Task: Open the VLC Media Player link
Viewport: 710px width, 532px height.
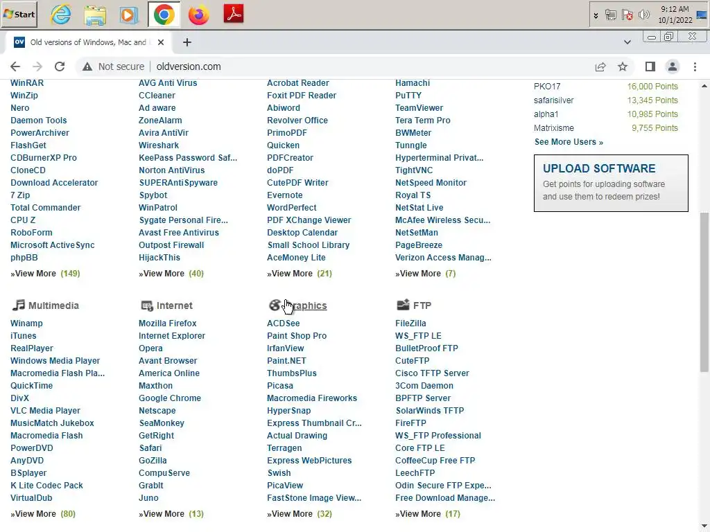Action: [x=45, y=411]
